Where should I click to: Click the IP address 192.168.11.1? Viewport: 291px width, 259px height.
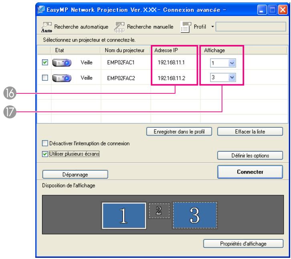point(171,63)
